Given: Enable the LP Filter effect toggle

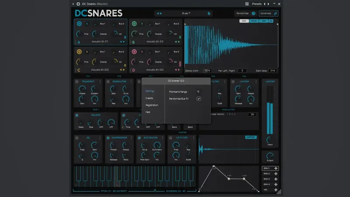Looking at the screenshot, I should [x=171, y=138].
